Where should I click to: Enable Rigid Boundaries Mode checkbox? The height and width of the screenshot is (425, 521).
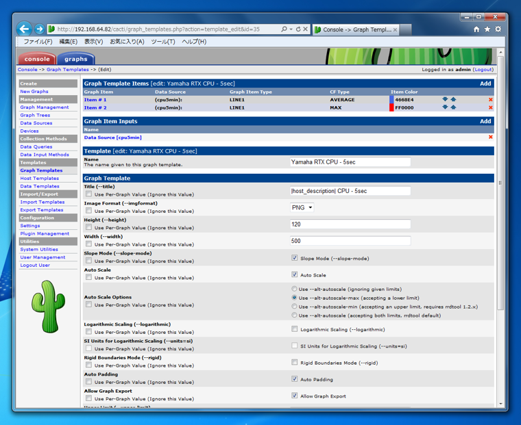(294, 362)
